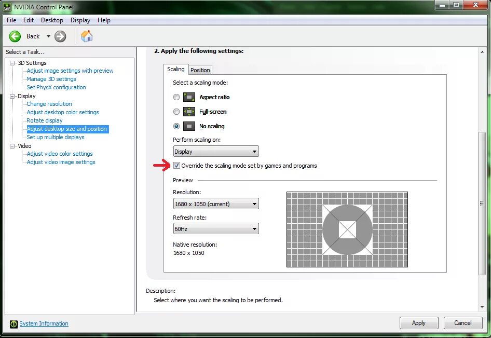Switch to the Position tab

pos(200,70)
